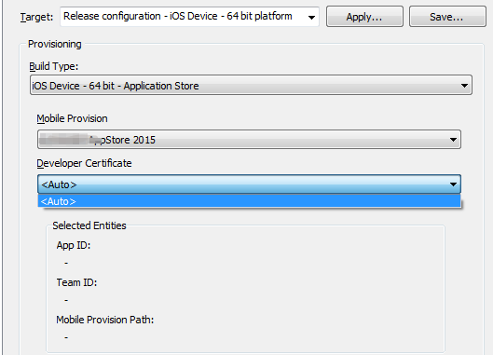Click the Mobile Provision dropdown arrow

(x=453, y=140)
